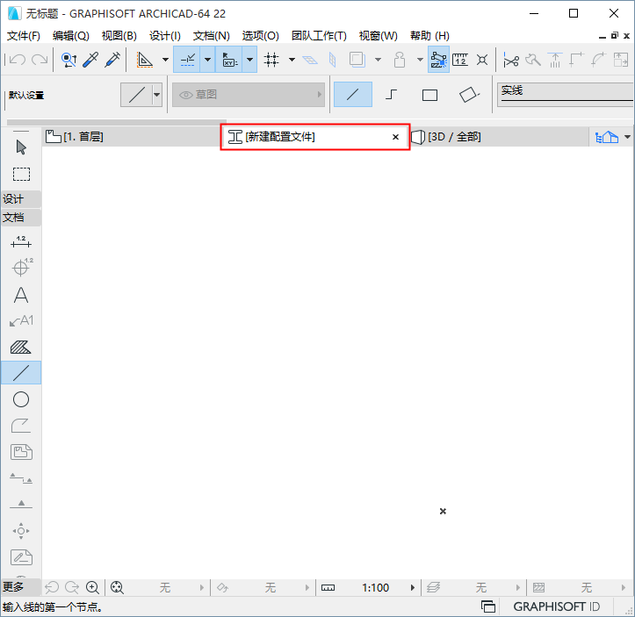
Task: Select the Arrow selection tool
Action: [x=21, y=147]
